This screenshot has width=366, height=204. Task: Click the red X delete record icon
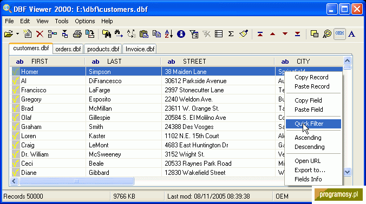click(40, 34)
